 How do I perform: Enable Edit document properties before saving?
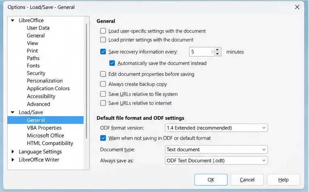(103, 74)
